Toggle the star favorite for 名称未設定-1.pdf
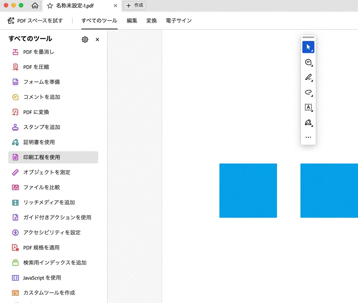 [x=50, y=6]
